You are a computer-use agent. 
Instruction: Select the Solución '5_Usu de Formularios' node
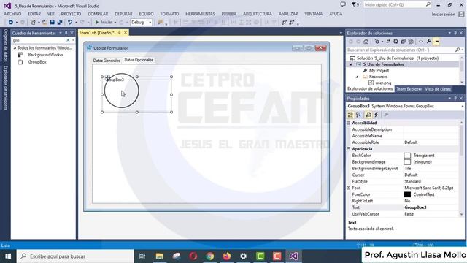[x=397, y=58]
